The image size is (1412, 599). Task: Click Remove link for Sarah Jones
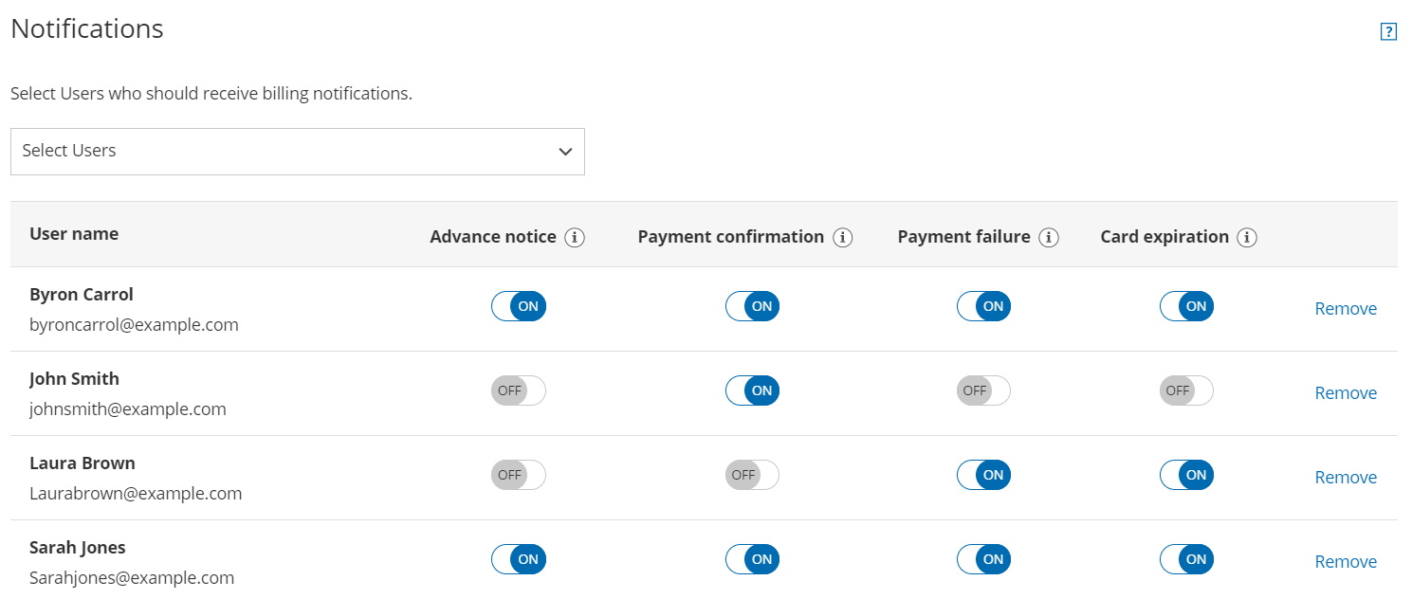tap(1346, 561)
